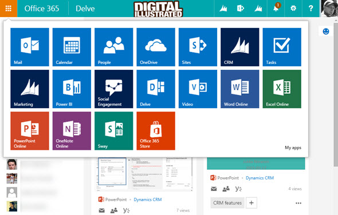Select the first person avatar in sidebar

click(x=12, y=165)
